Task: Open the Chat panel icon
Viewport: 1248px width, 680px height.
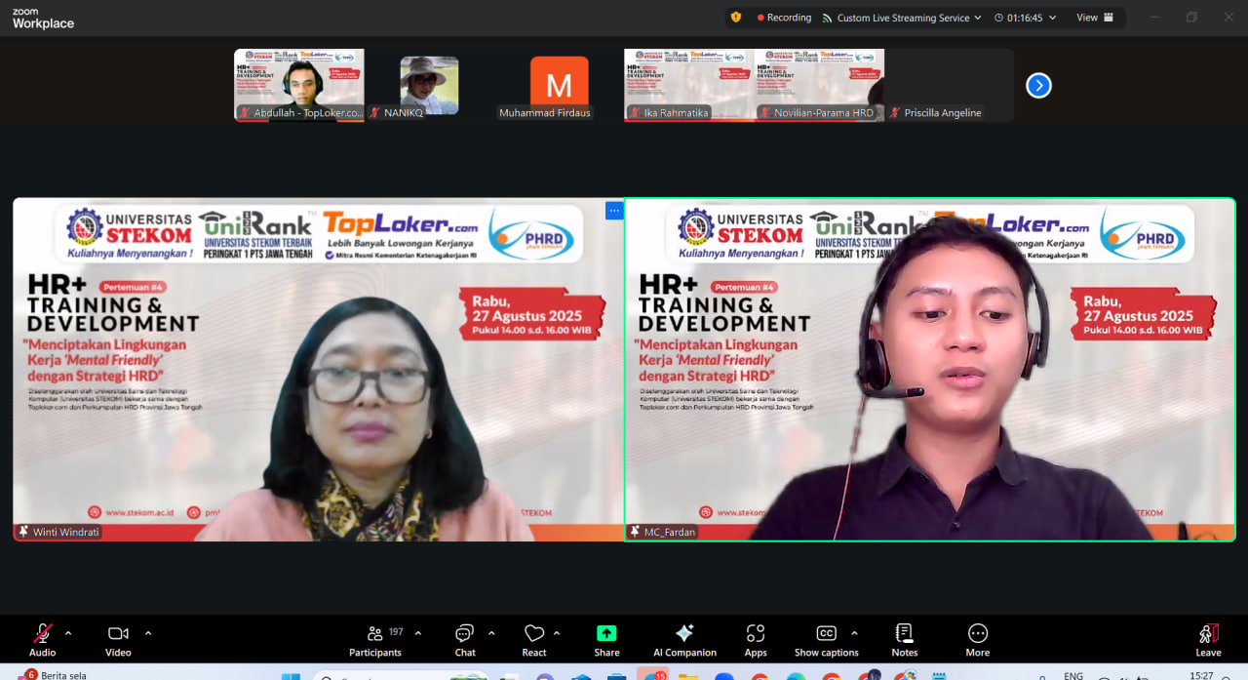Action: tap(465, 634)
